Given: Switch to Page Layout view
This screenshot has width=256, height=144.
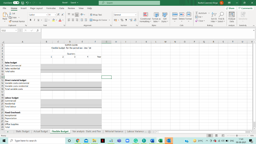Looking at the screenshot, I should [x=216, y=135].
